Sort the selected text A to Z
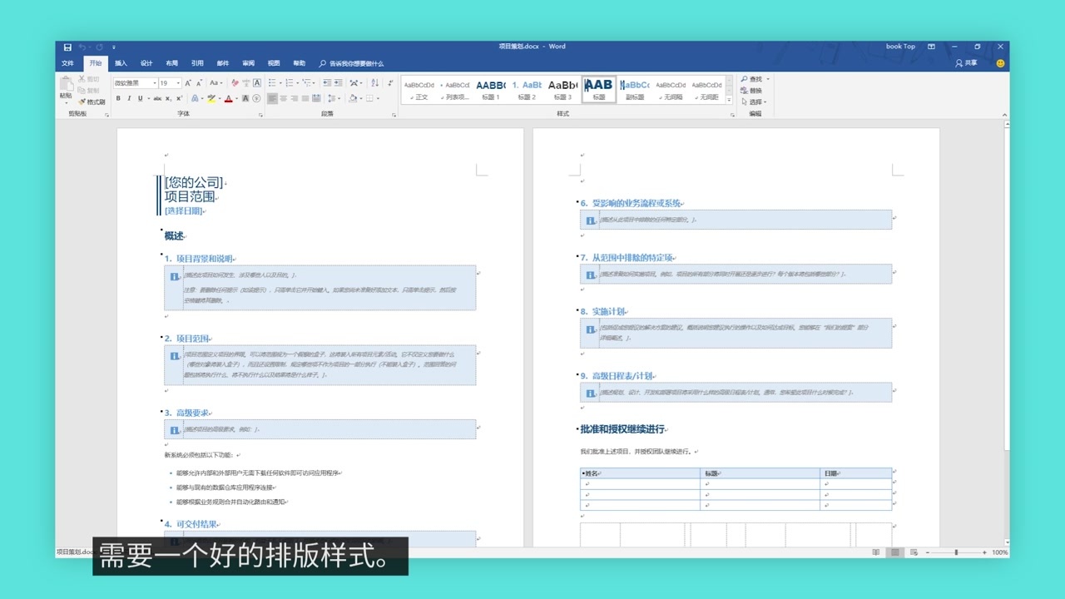Image resolution: width=1065 pixels, height=599 pixels. [374, 83]
